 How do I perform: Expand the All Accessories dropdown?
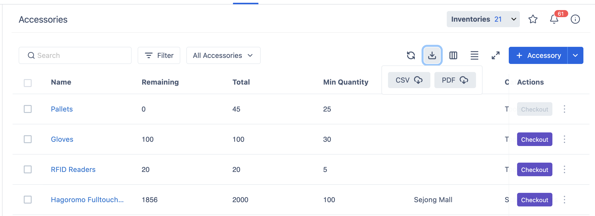coord(223,55)
